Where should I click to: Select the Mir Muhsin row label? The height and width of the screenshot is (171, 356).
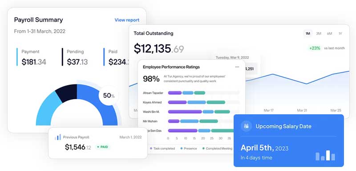click(150, 121)
